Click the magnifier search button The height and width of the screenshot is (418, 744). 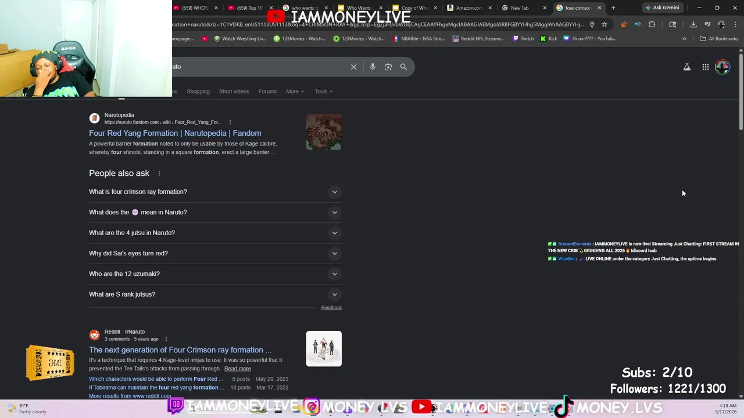point(403,67)
